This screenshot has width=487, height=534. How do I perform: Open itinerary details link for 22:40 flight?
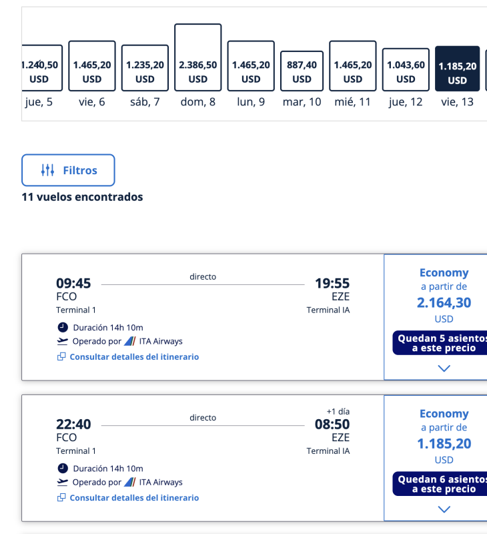pos(134,497)
